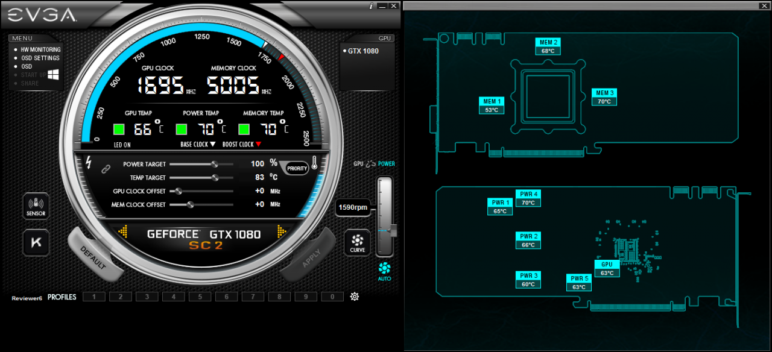
Task: Open OSD SETTINGS menu item
Action: 40,58
